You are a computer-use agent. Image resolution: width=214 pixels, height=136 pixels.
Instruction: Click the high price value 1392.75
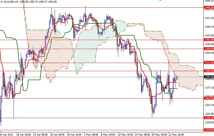[x=34, y=2]
